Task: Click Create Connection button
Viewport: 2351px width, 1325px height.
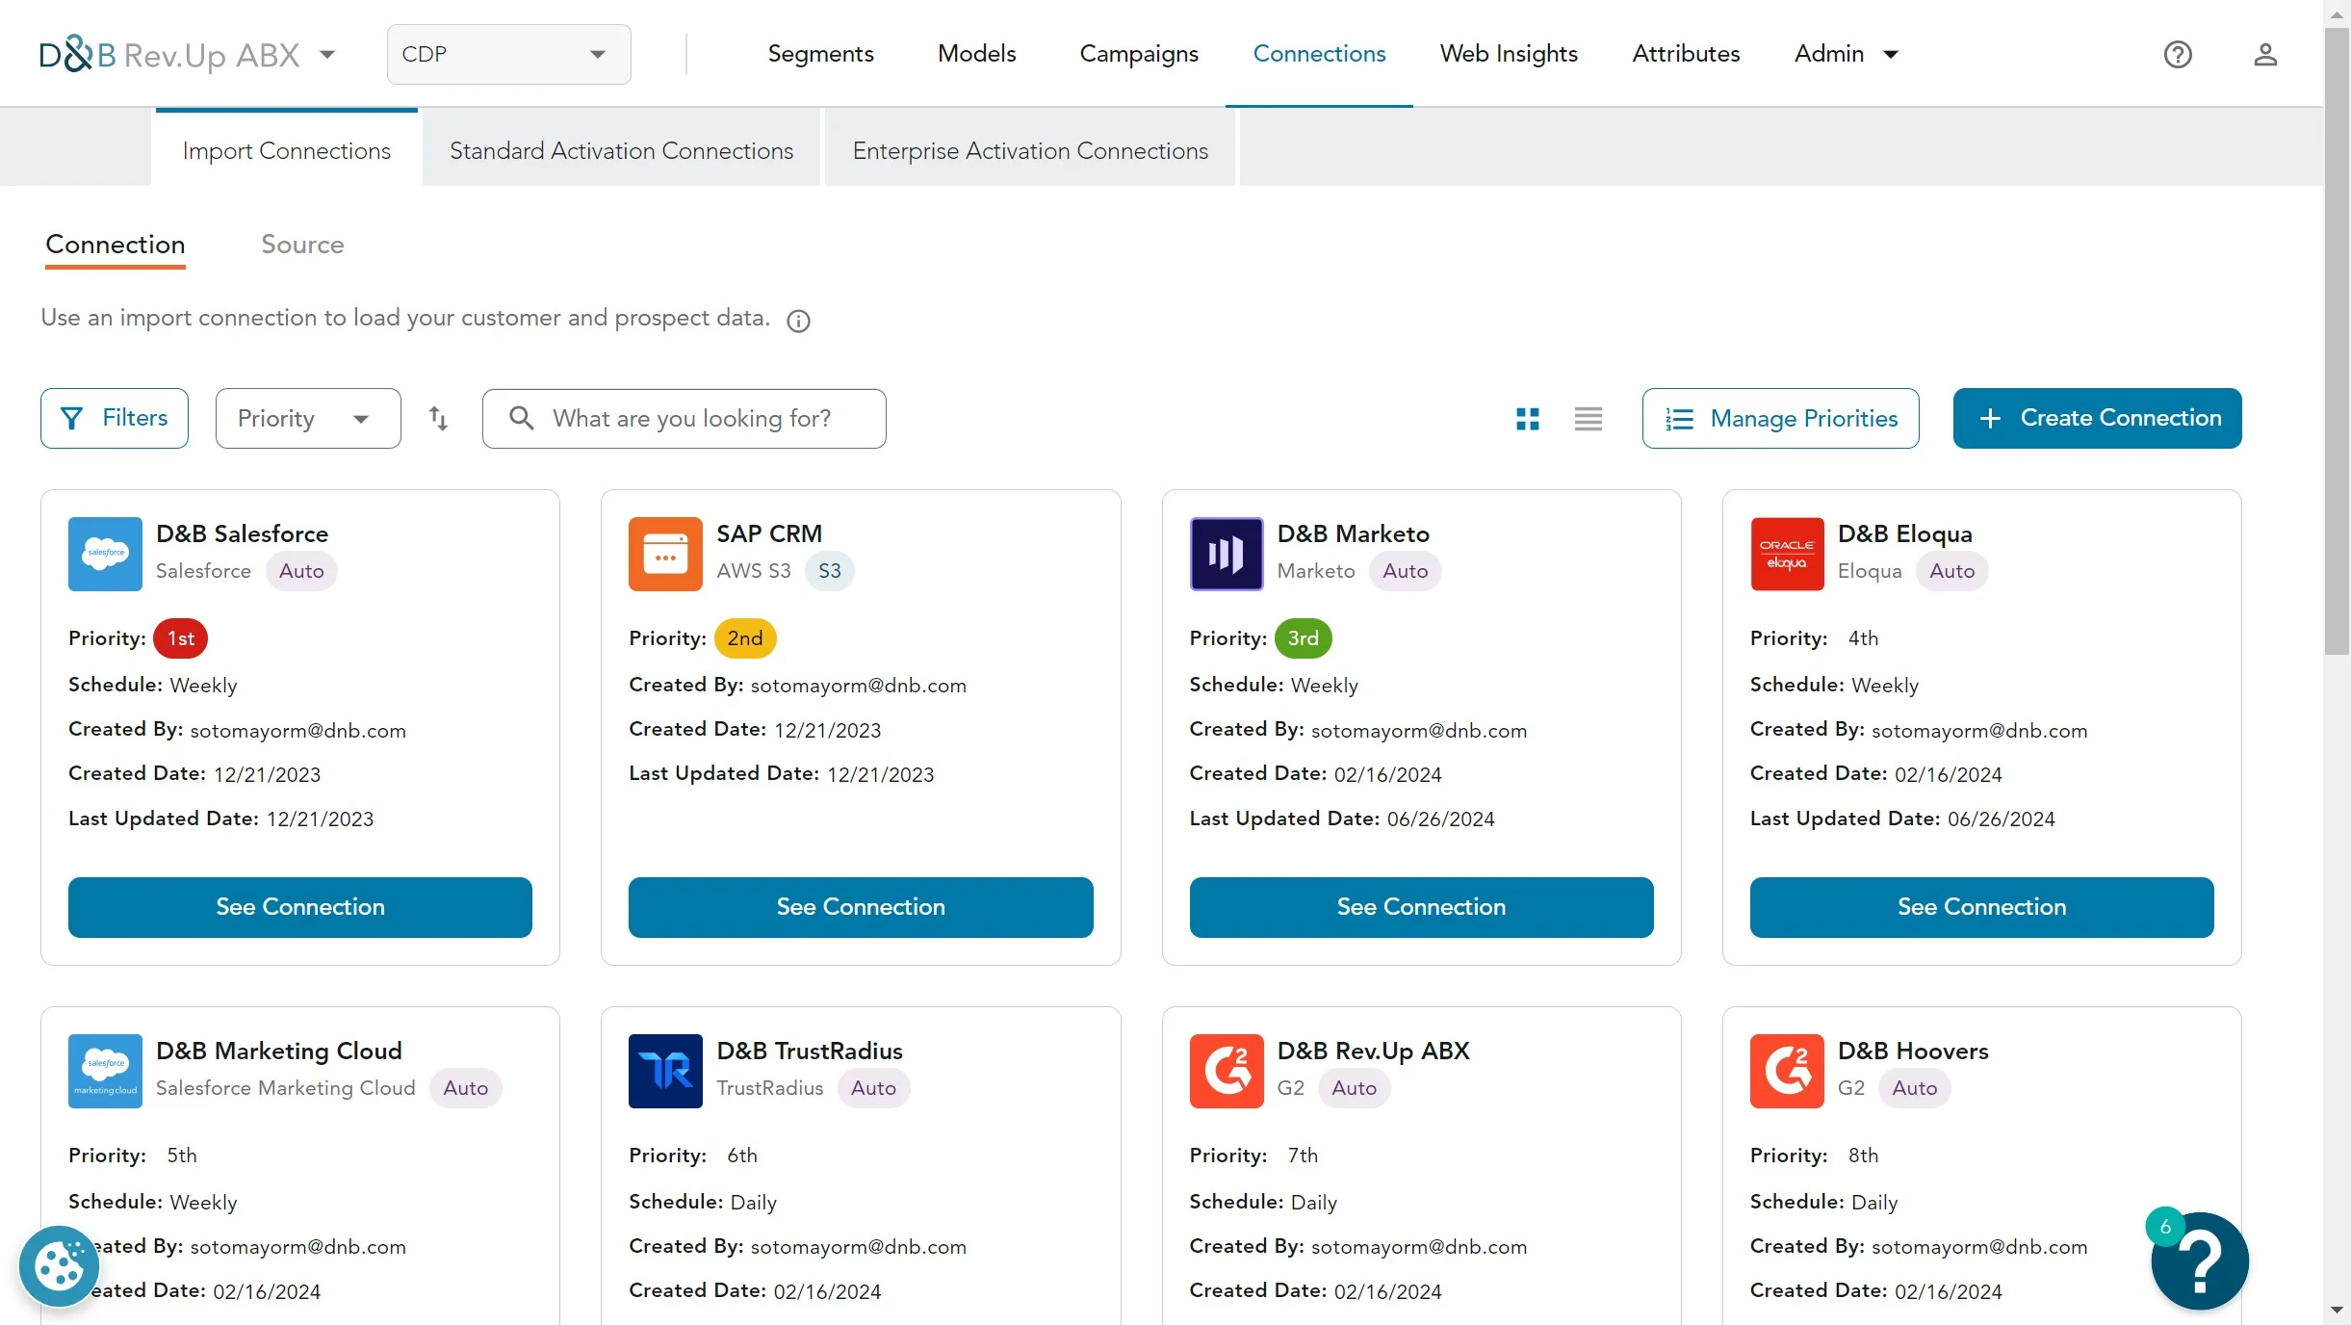Action: pos(2097,418)
